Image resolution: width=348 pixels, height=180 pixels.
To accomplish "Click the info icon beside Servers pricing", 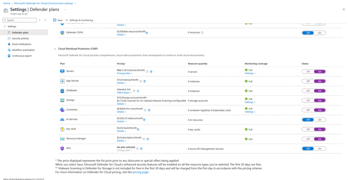I will click(x=147, y=72).
